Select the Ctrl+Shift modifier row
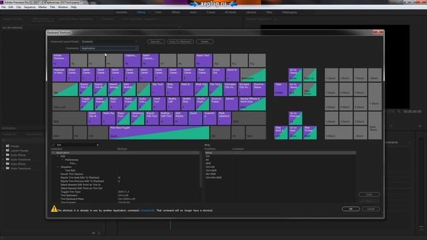 [x=211, y=171]
